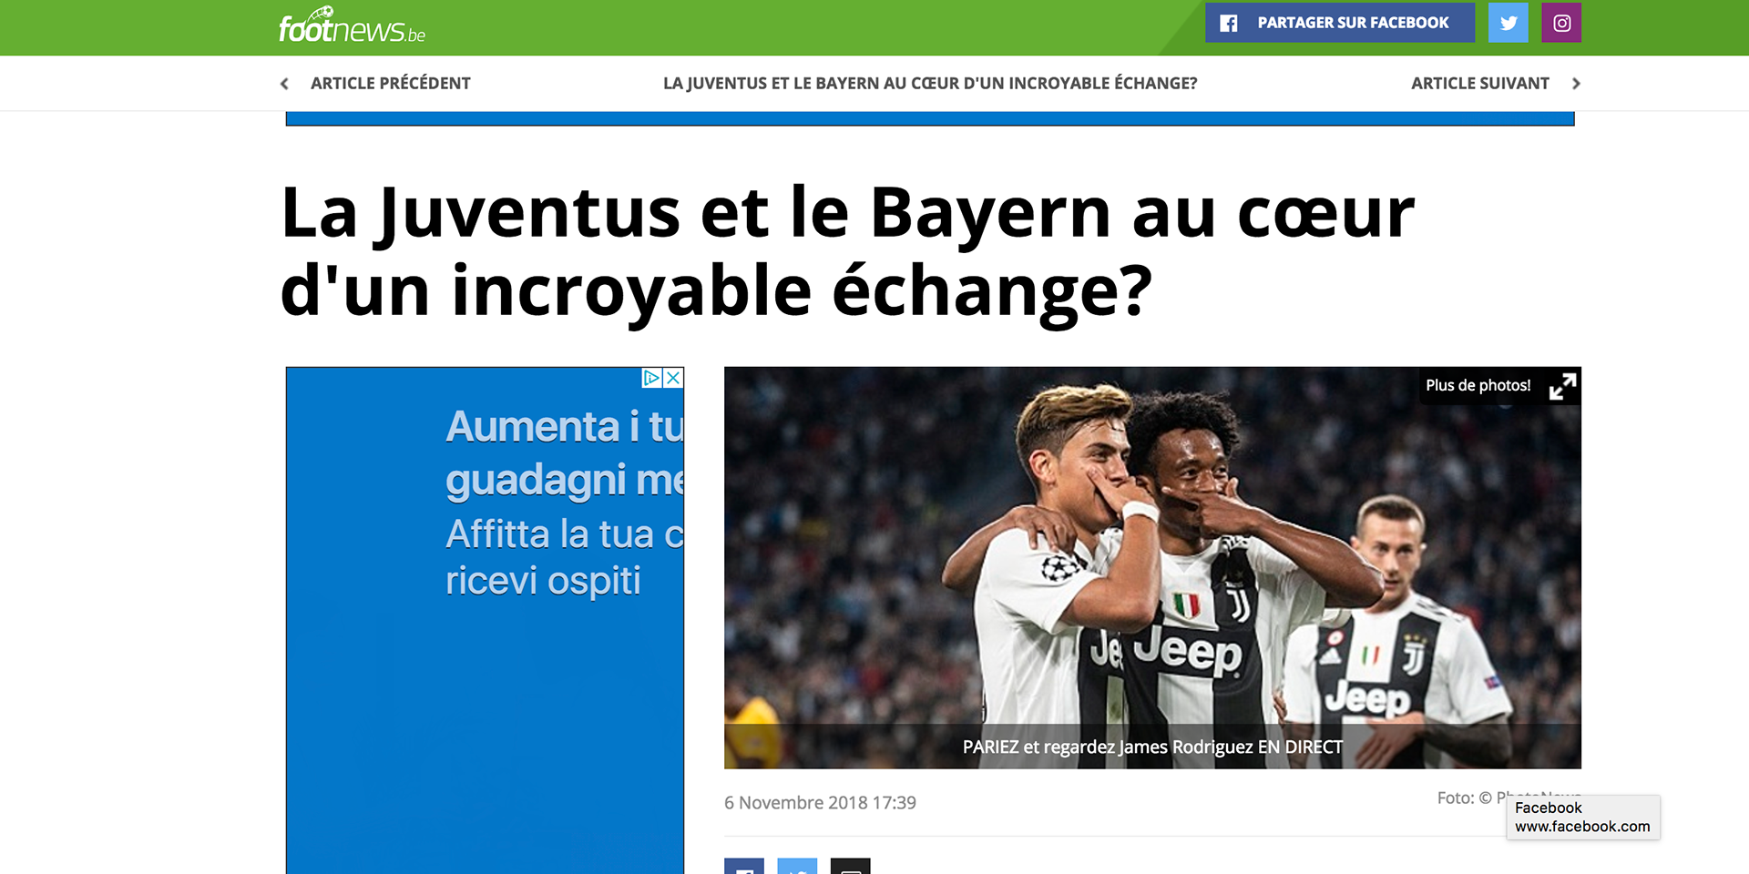Open the Instagram icon in header
This screenshot has width=1749, height=874.
pyautogui.click(x=1561, y=23)
